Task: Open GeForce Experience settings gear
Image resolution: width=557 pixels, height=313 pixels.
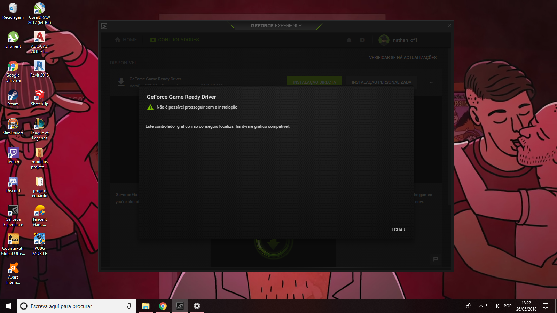Action: pyautogui.click(x=362, y=40)
